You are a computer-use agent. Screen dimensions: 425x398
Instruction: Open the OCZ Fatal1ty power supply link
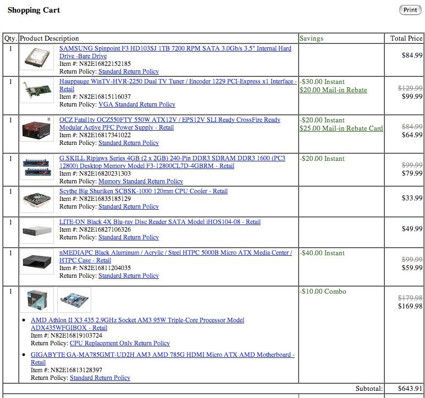[170, 124]
